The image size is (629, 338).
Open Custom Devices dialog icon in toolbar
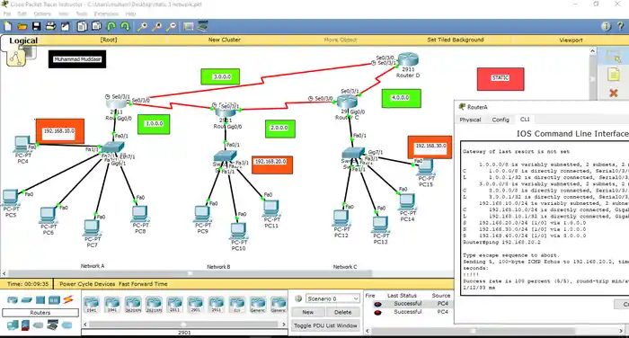point(202,26)
